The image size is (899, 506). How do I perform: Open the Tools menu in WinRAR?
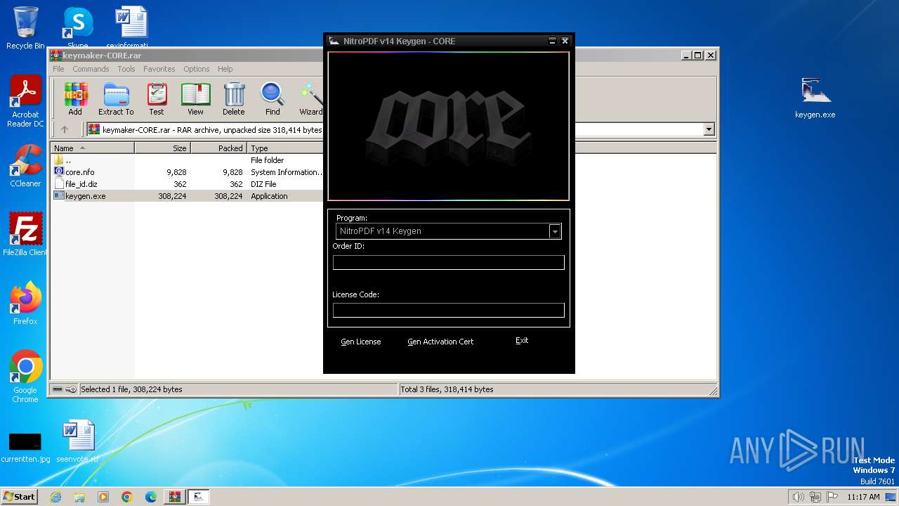126,69
